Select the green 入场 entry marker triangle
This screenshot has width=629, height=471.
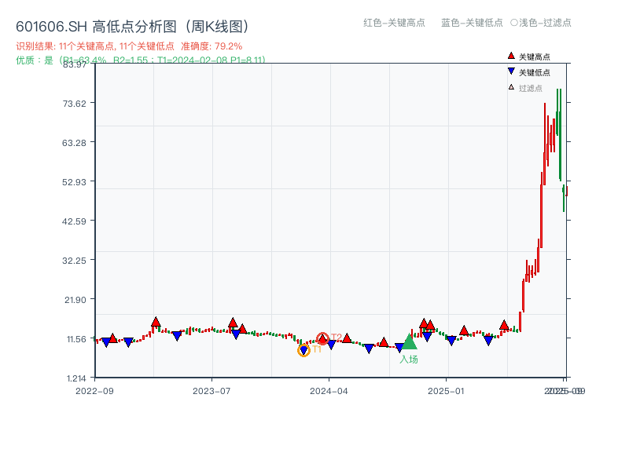[x=410, y=343]
